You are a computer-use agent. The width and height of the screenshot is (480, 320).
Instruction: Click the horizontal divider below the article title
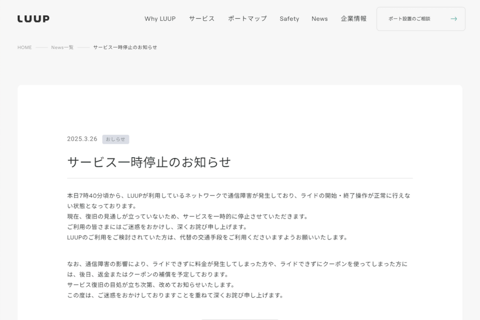coord(239,177)
